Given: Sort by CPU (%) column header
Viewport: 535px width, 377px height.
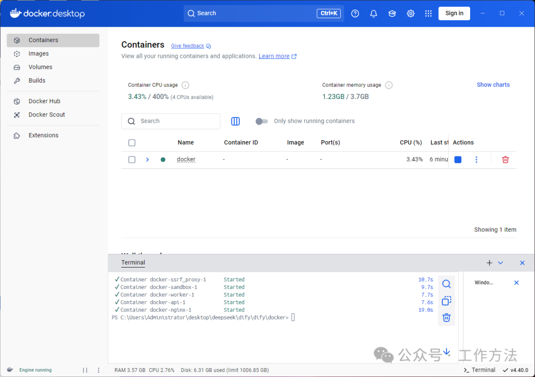Looking at the screenshot, I should point(411,143).
